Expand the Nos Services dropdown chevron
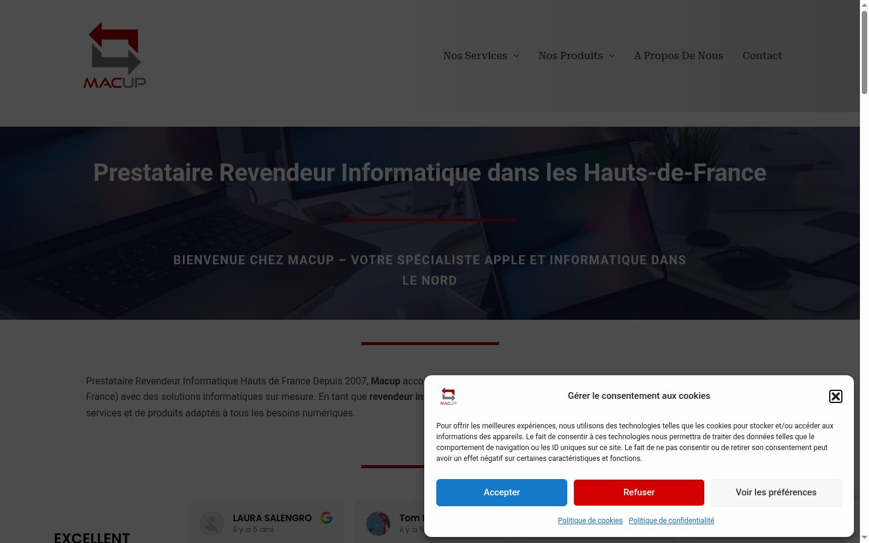The height and width of the screenshot is (543, 869). [516, 56]
